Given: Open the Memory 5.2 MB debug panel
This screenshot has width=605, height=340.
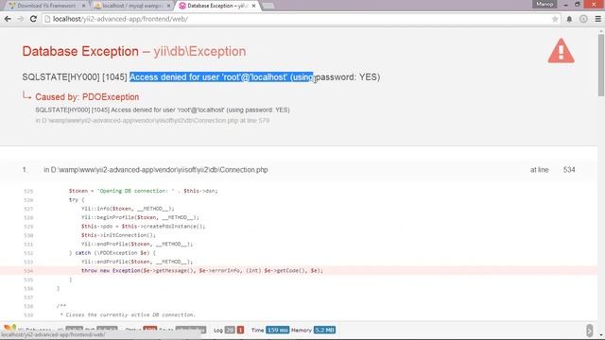Looking at the screenshot, I should (313, 330).
